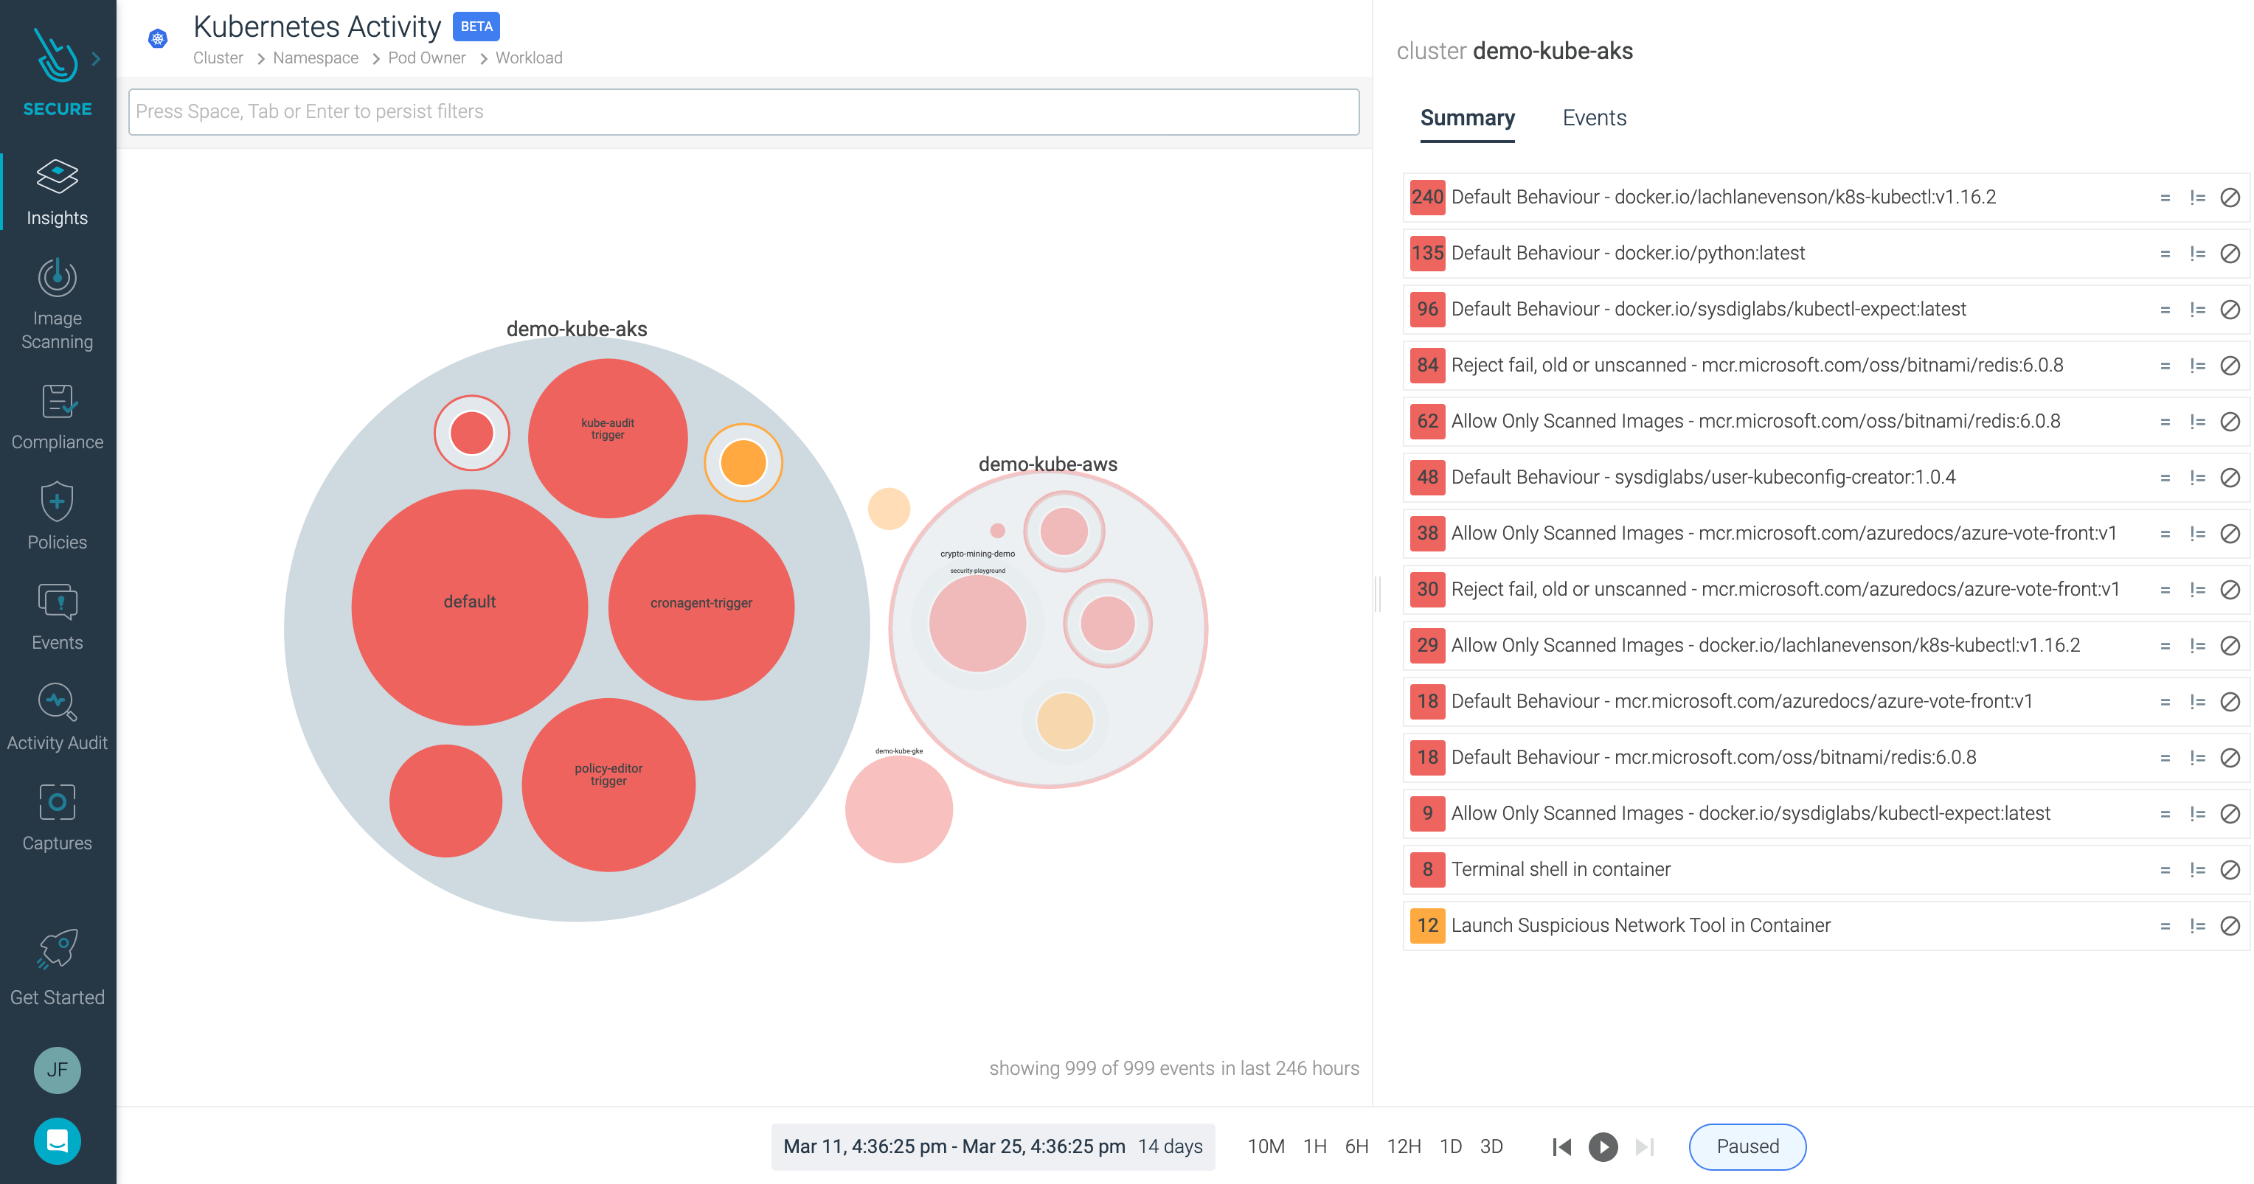Step back to previous time window

(x=1561, y=1146)
